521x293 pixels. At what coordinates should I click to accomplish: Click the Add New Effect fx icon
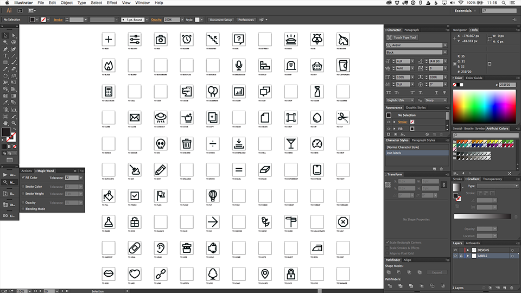click(402, 135)
